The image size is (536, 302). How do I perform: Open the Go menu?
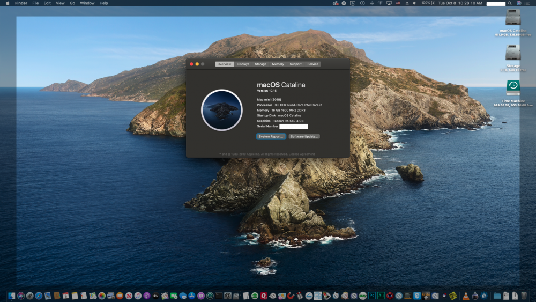72,3
